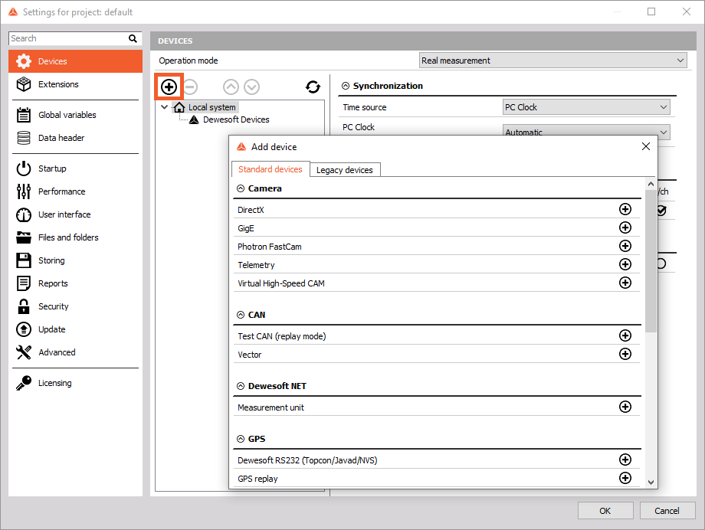Select Dewesoft Devices in the tree

point(235,119)
